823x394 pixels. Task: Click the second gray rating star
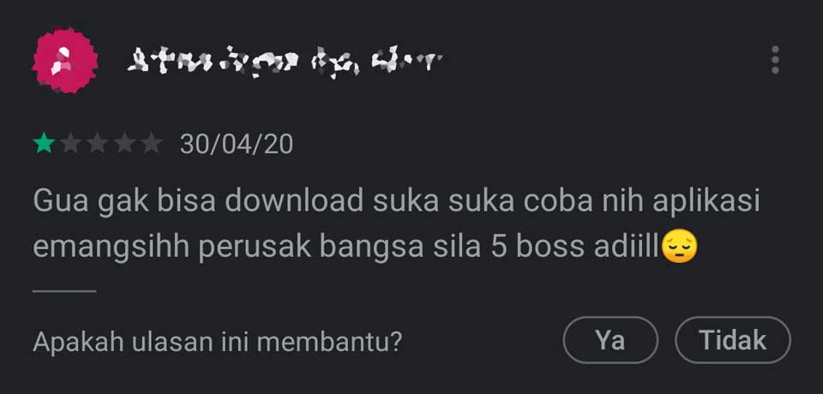click(x=70, y=143)
